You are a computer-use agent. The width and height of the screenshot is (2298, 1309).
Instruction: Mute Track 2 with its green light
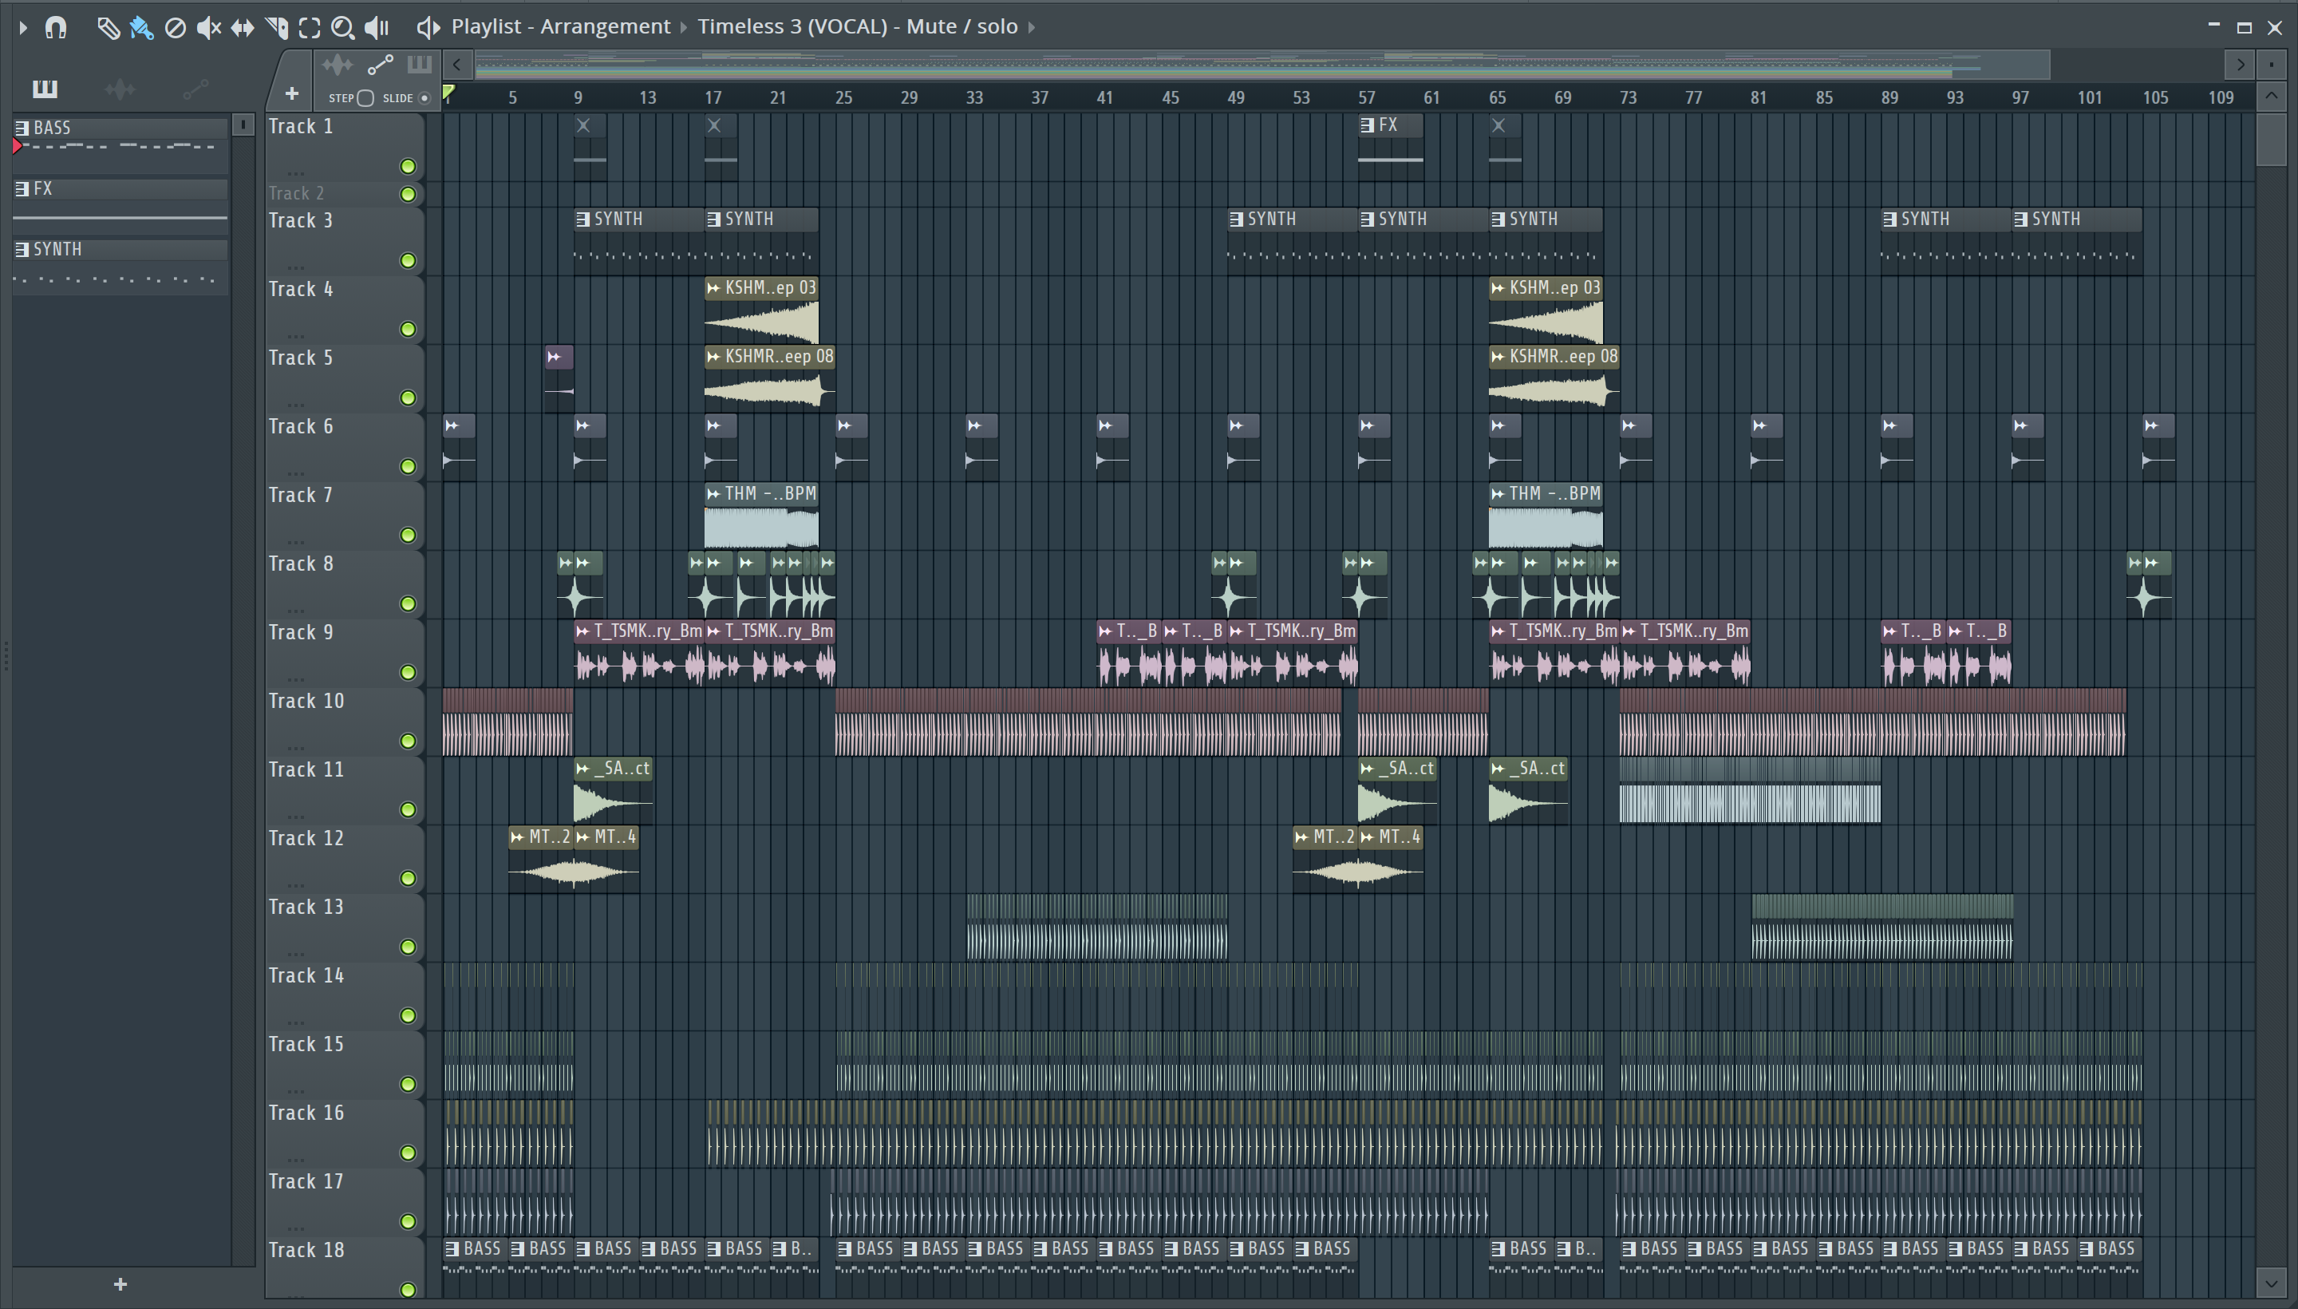pos(408,194)
